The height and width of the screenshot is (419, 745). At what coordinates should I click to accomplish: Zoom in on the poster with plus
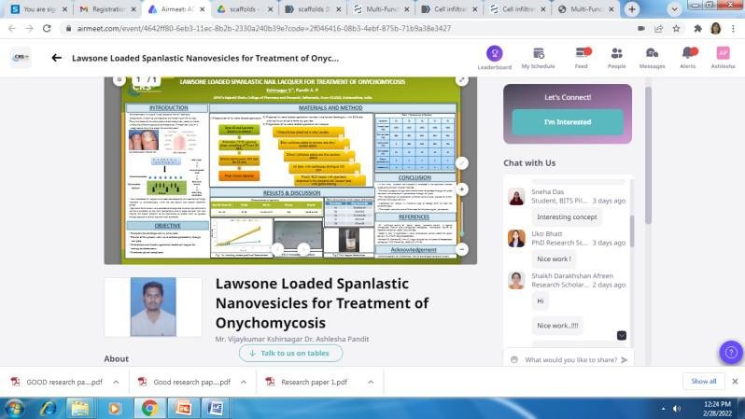461,189
